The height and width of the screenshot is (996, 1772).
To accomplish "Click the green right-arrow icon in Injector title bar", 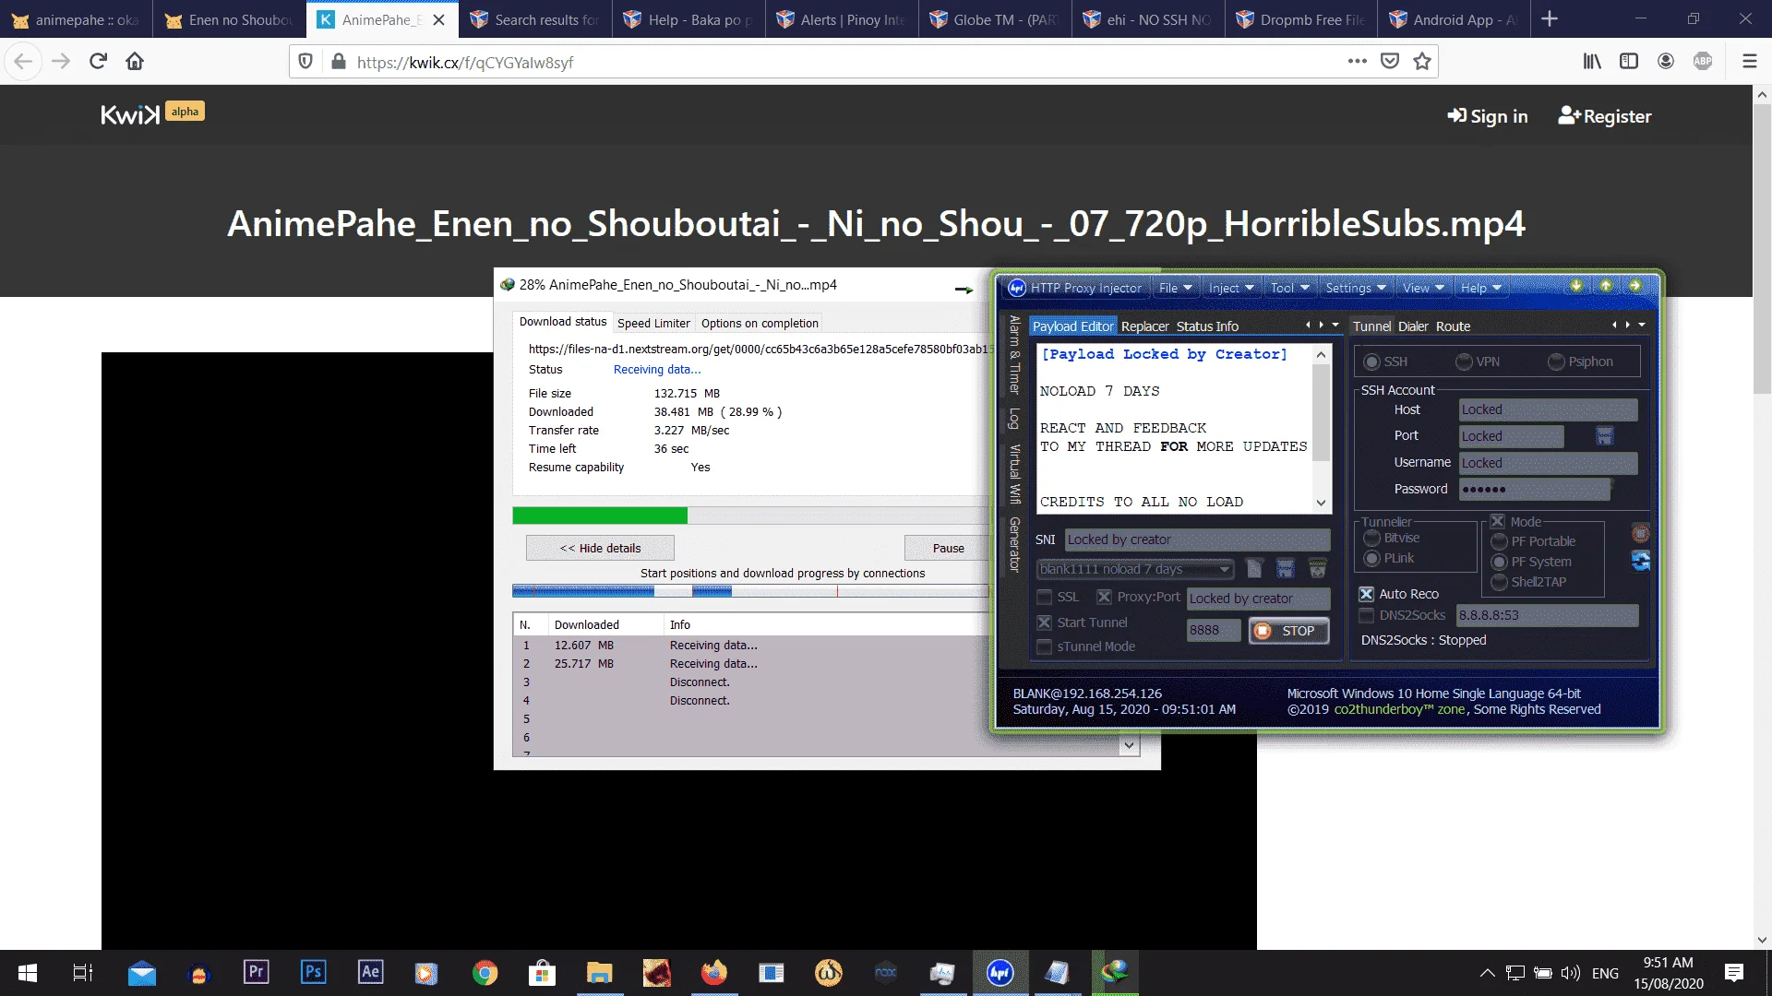I will 1635,286.
